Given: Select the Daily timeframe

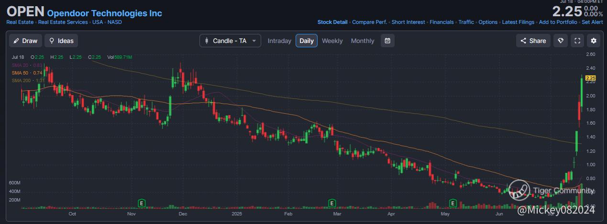Looking at the screenshot, I should click(307, 41).
